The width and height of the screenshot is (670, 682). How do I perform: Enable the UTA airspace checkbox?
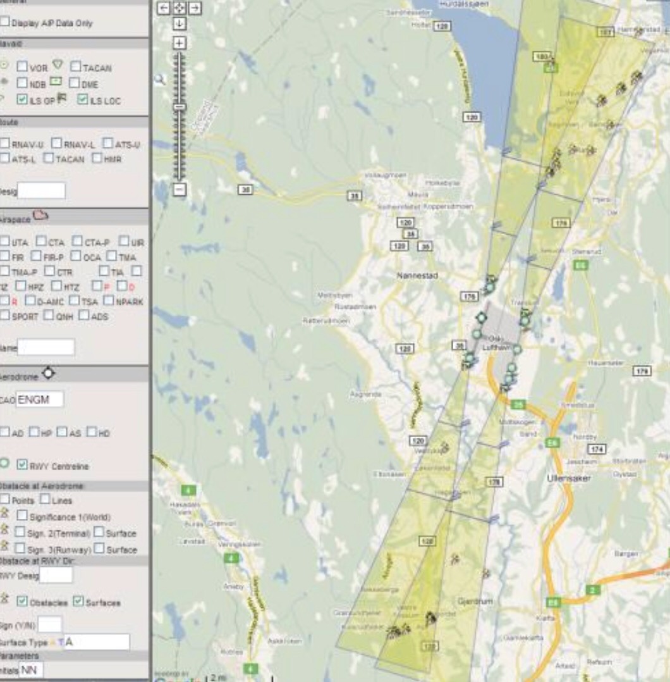(x=5, y=240)
